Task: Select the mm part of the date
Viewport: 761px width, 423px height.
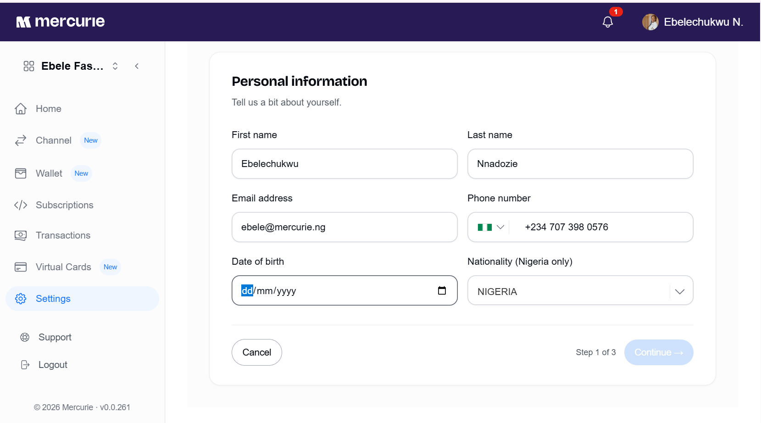Action: click(265, 291)
